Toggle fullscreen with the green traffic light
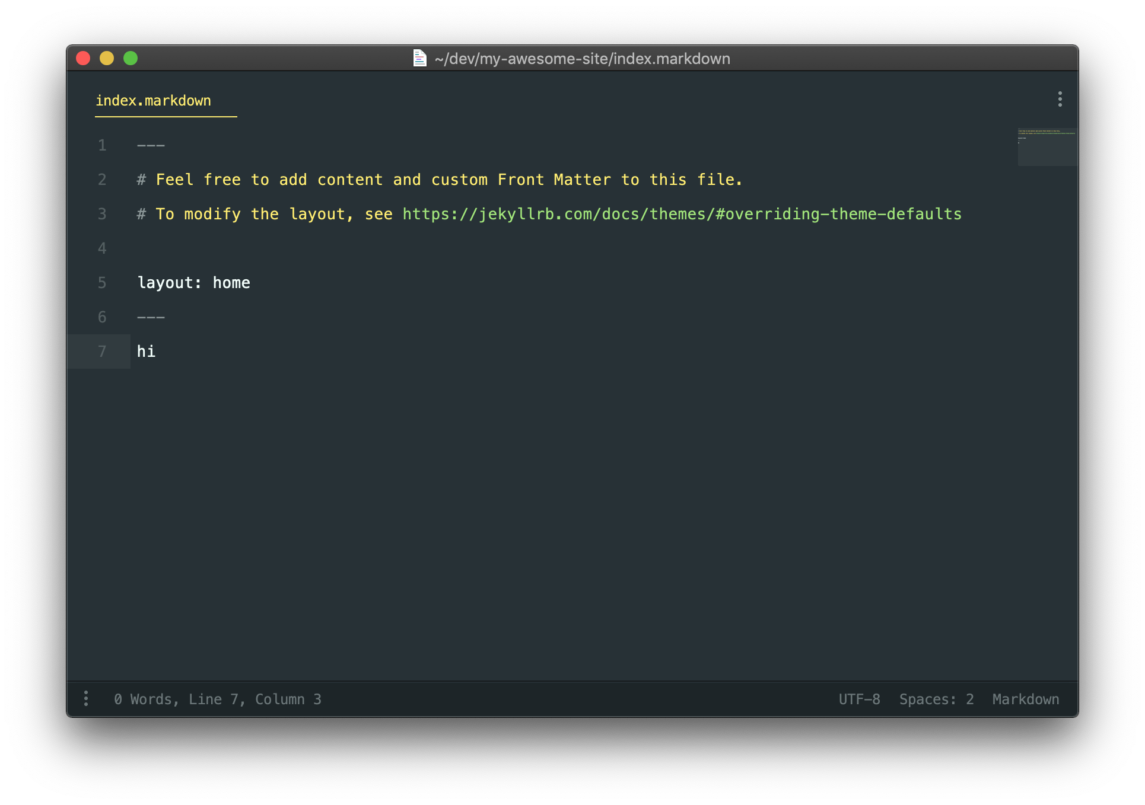This screenshot has width=1145, height=805. 131,58
